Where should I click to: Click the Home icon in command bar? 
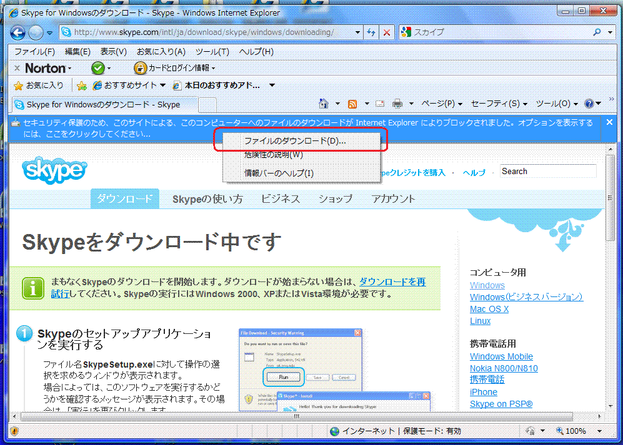coord(324,104)
